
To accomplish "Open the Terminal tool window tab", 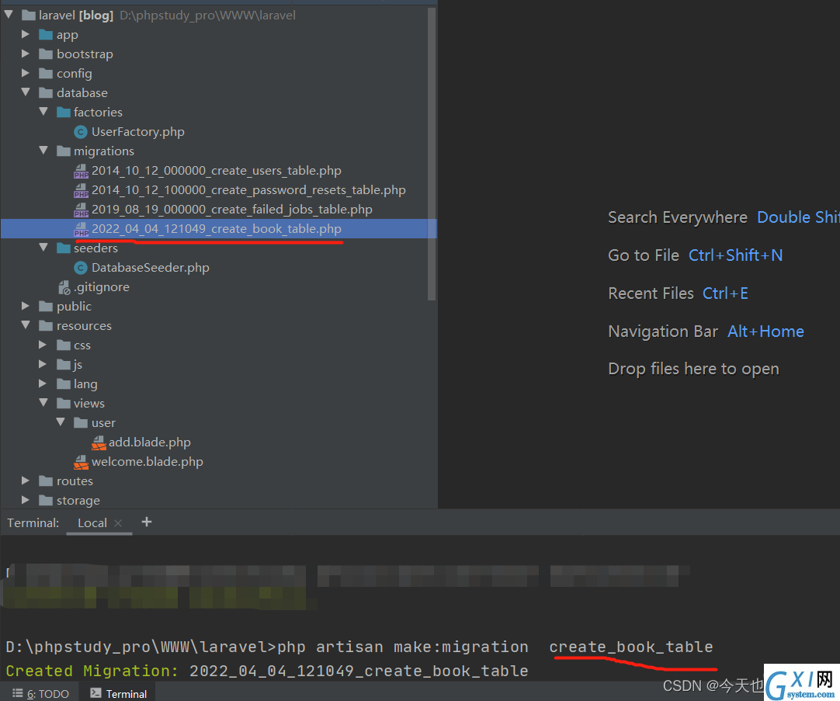I will click(119, 693).
